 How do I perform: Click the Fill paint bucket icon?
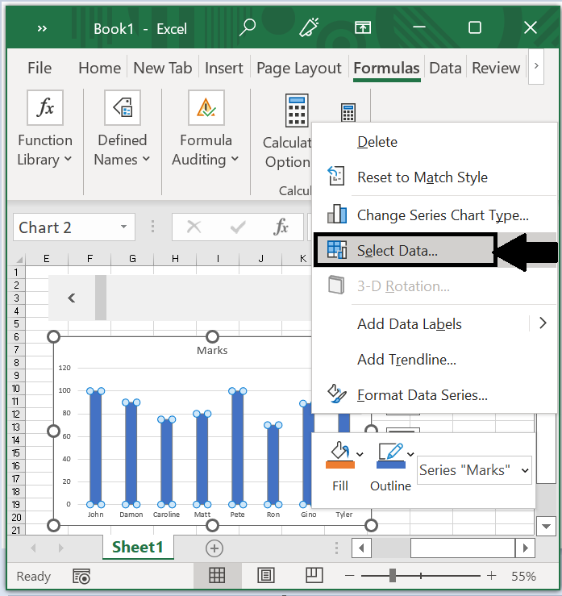(x=340, y=455)
